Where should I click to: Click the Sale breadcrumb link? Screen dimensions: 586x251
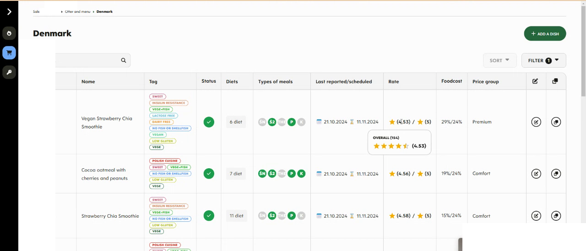(36, 11)
